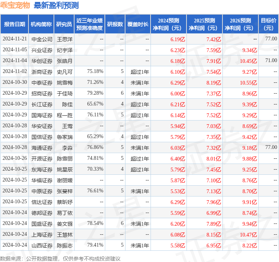
Task: Click the 机构简称 column header
Action: [41, 24]
